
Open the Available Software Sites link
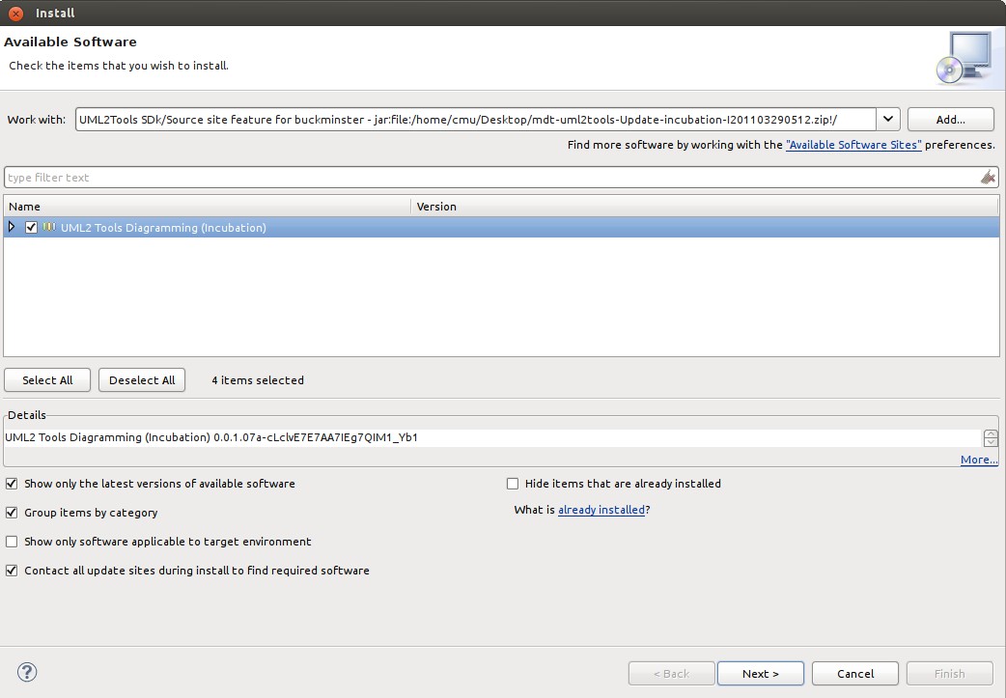(x=853, y=145)
